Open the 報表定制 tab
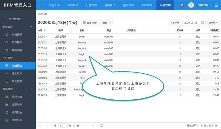 pyautogui.click(x=128, y=5)
